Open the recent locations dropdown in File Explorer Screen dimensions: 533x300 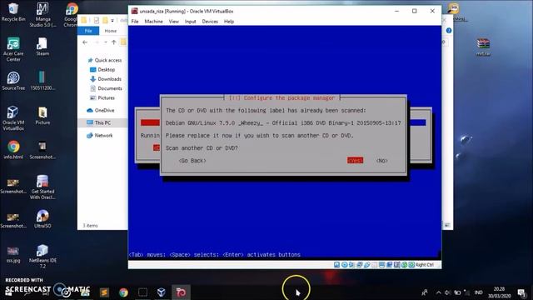[106, 42]
